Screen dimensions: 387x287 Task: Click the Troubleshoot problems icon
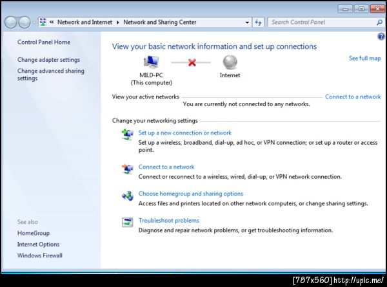[128, 222]
